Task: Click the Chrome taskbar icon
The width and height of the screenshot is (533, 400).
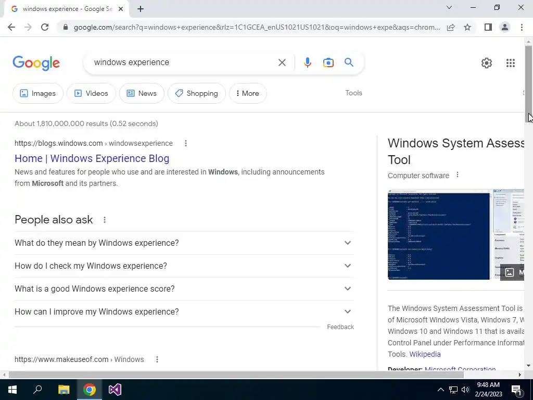Action: [x=90, y=390]
